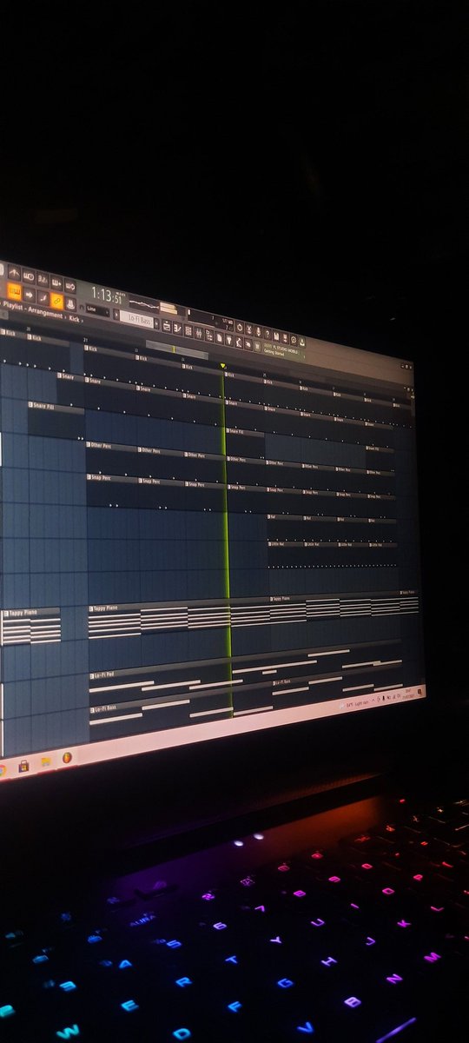The width and height of the screenshot is (469, 1043).
Task: Click the arrow left of 'Lo-Fi Bass'
Action: pyautogui.click(x=116, y=314)
